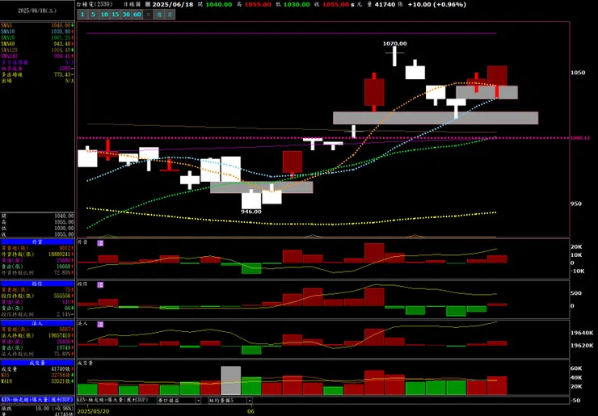Click the blue KEN indicator header on the left
The width and height of the screenshot is (598, 416).
click(37, 400)
